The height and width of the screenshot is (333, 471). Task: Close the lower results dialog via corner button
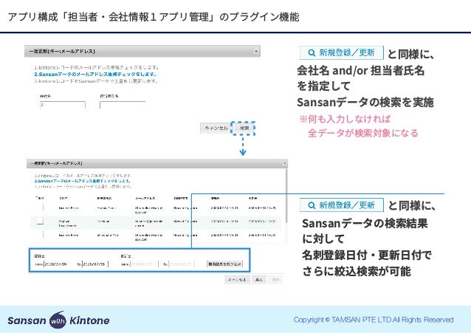point(284,163)
